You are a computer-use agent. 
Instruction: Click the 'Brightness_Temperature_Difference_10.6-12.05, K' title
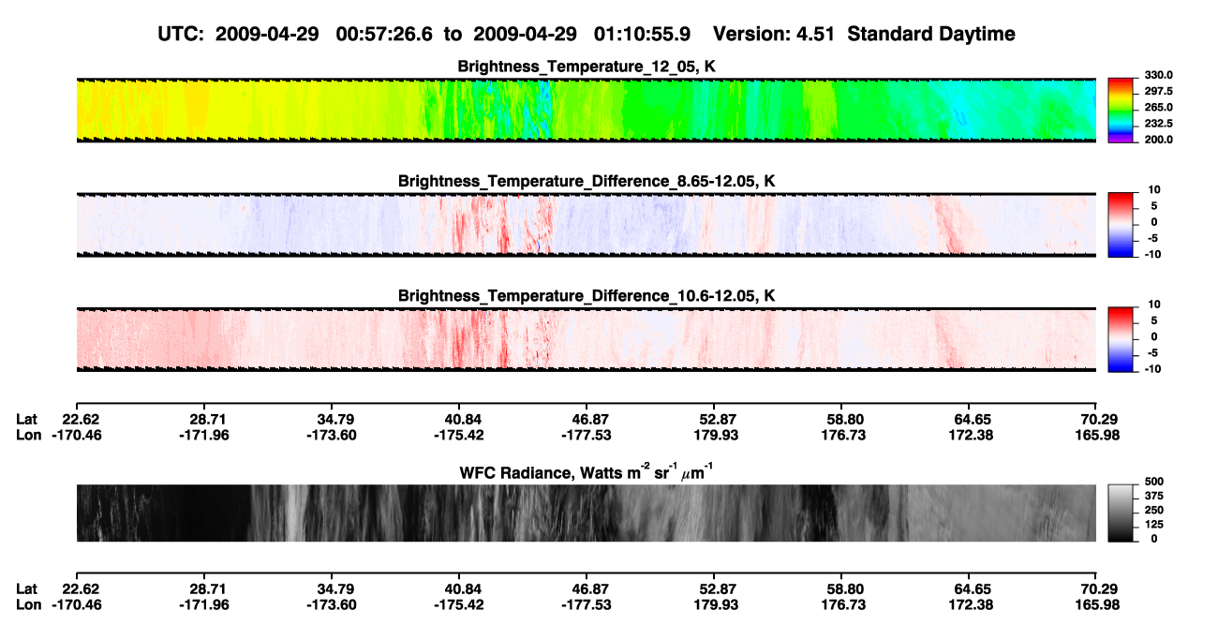[x=587, y=296]
